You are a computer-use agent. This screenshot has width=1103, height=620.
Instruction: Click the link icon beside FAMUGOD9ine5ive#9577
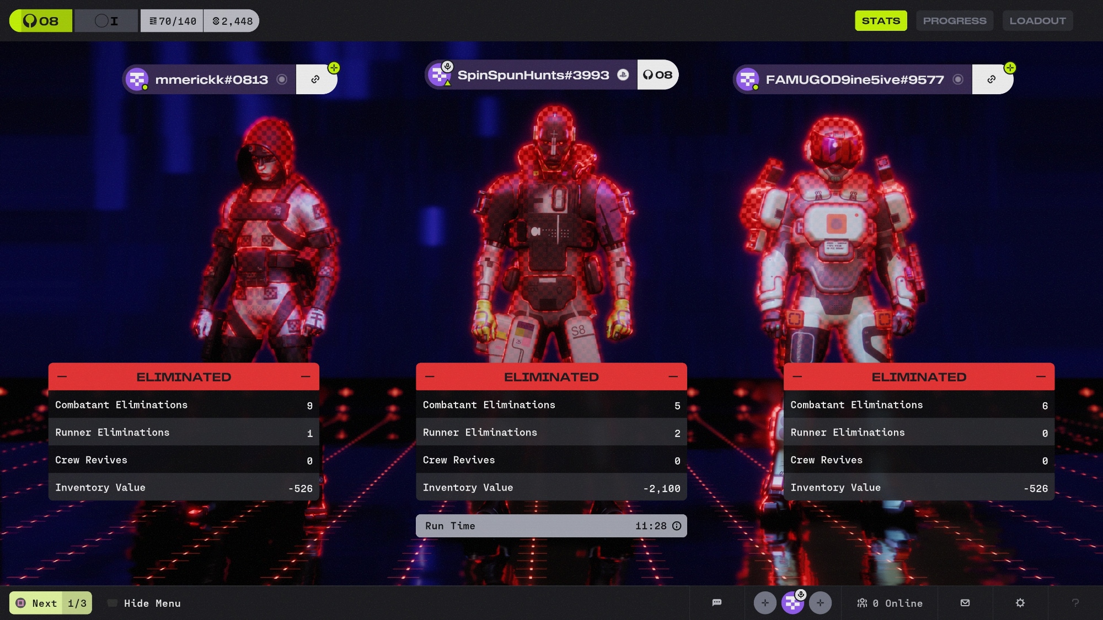click(991, 79)
